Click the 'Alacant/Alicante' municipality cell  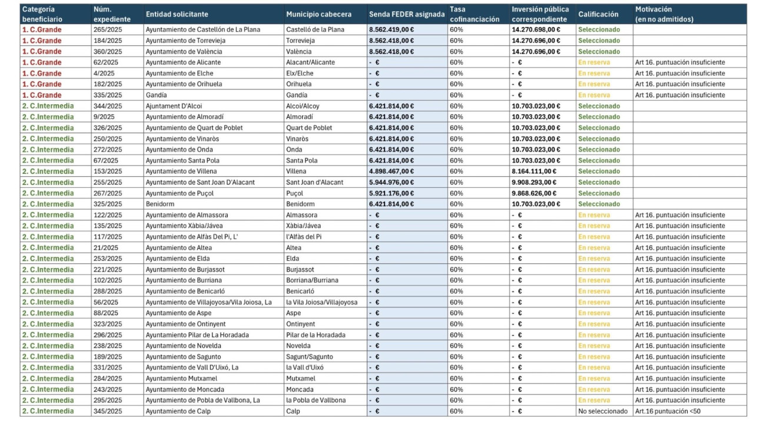click(x=310, y=62)
